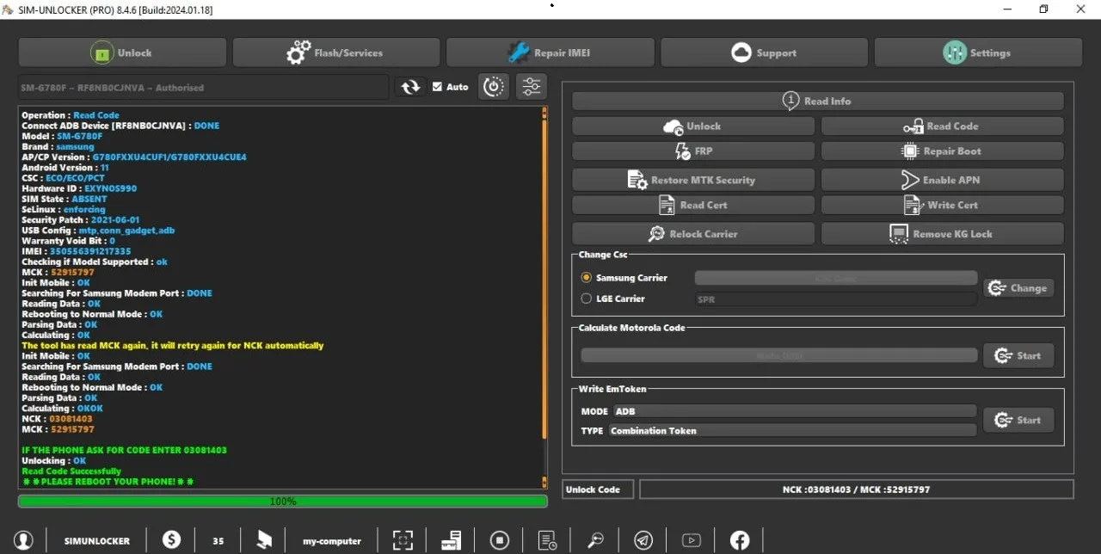
Task: Click the Motorola code input field
Action: [778, 355]
